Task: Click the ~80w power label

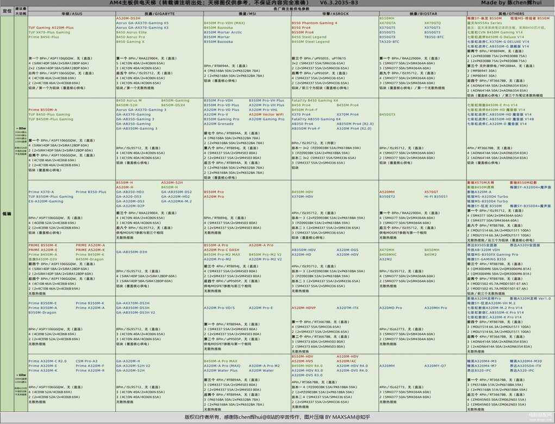Action: [x=21, y=128]
